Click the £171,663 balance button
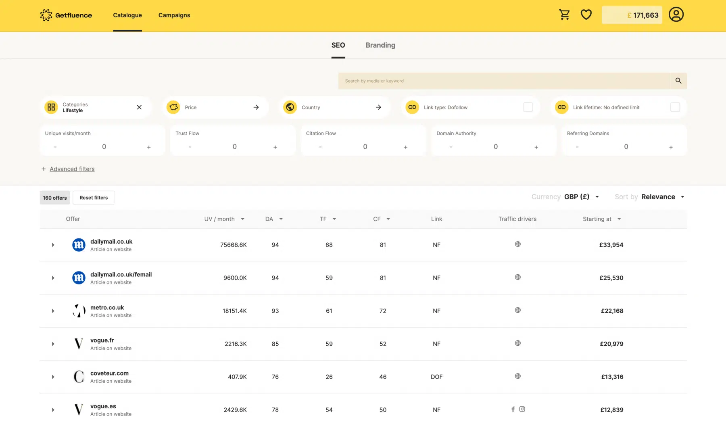The width and height of the screenshot is (726, 426). point(632,15)
